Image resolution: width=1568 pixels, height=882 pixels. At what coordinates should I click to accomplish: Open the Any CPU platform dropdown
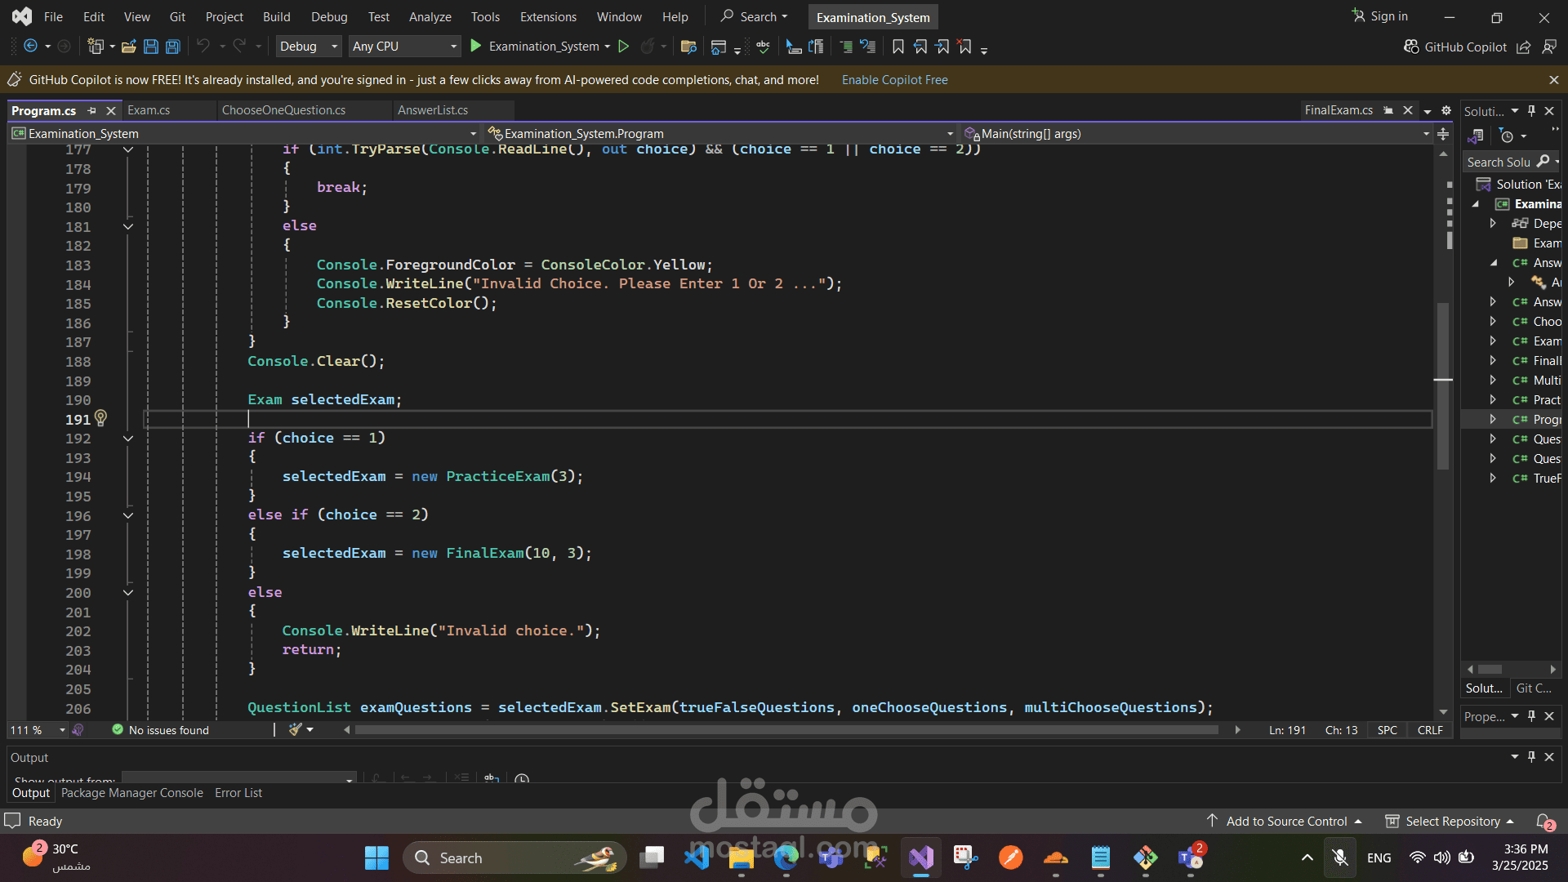click(x=404, y=47)
